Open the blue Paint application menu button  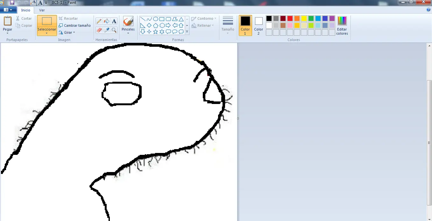[8, 10]
